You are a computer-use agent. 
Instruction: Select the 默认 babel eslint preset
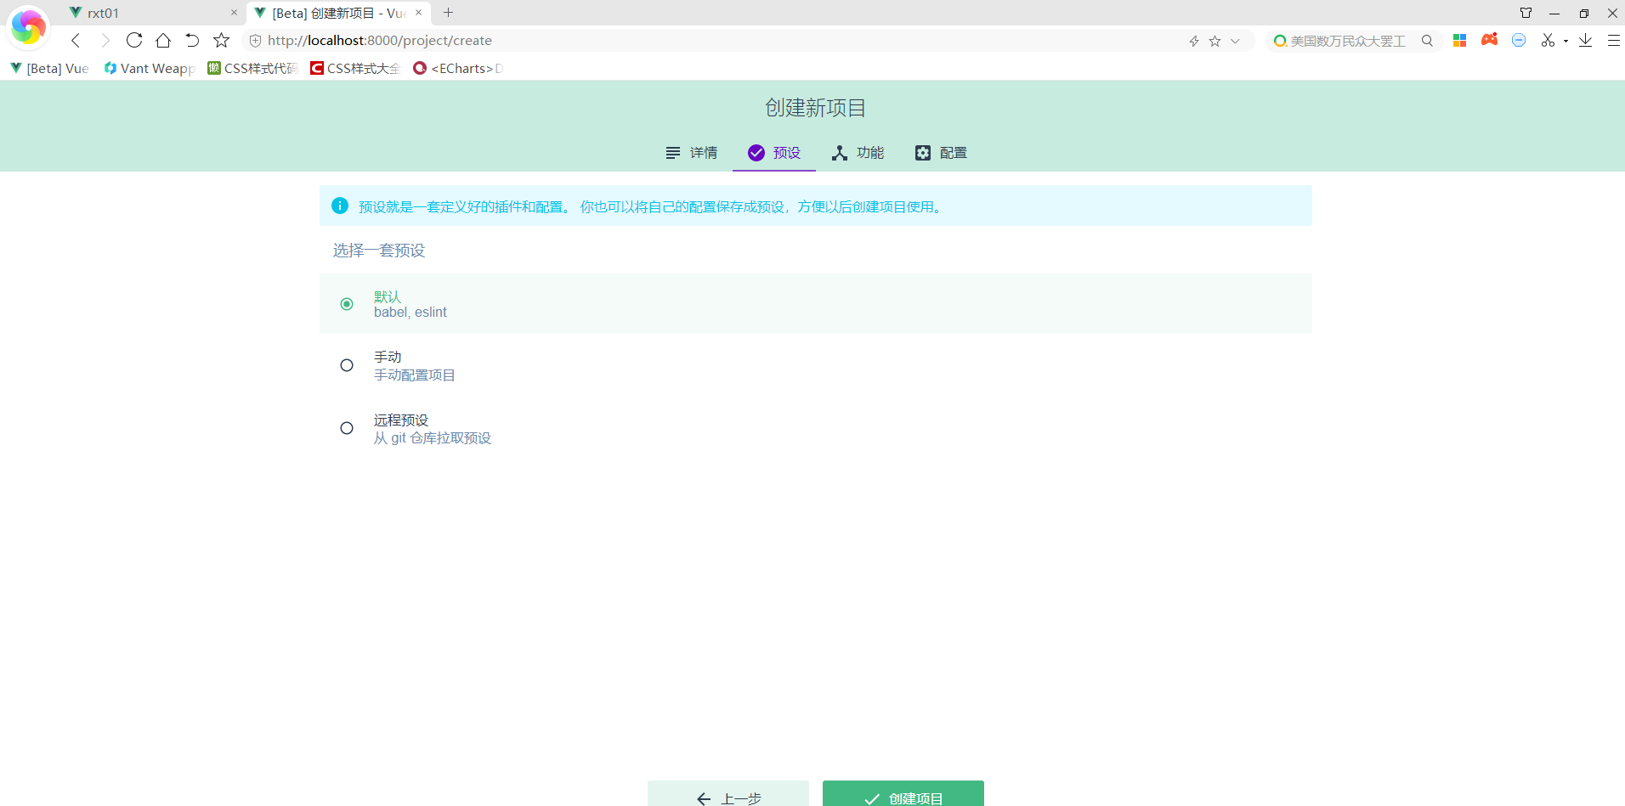346,303
